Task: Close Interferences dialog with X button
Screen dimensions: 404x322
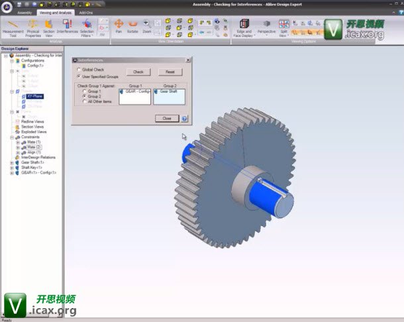Action: tap(188, 60)
